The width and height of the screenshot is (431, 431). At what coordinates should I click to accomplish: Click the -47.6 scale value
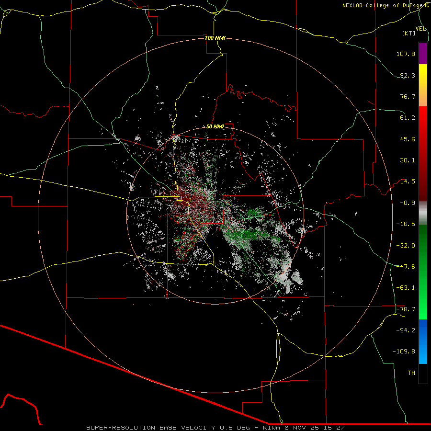click(406, 267)
